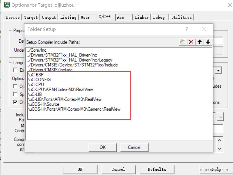Open the Debug tab

pos(159,18)
